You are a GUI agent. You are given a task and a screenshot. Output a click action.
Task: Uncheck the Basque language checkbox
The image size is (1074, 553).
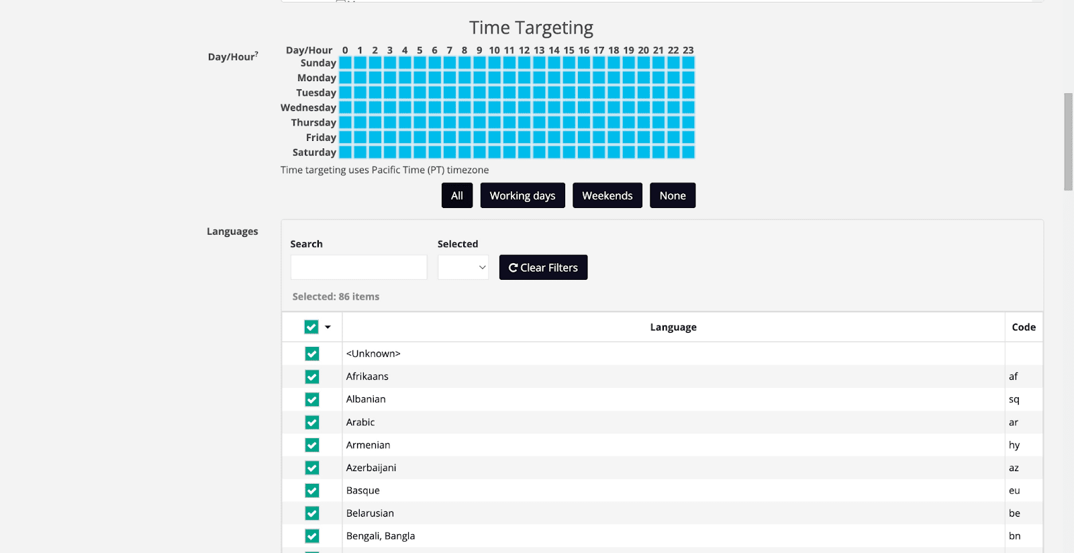(312, 491)
